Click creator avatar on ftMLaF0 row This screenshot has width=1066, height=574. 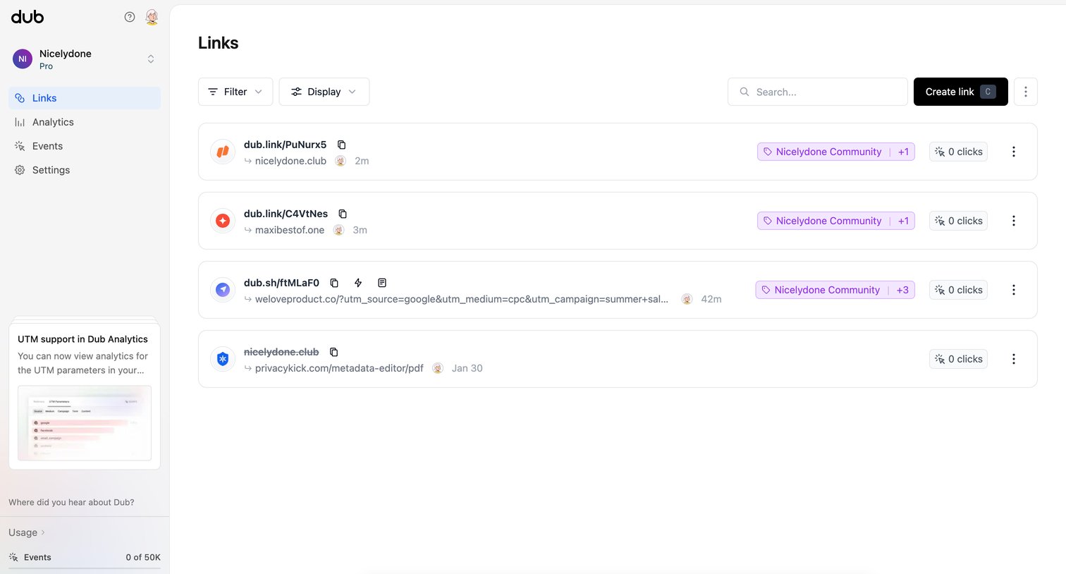tap(687, 299)
